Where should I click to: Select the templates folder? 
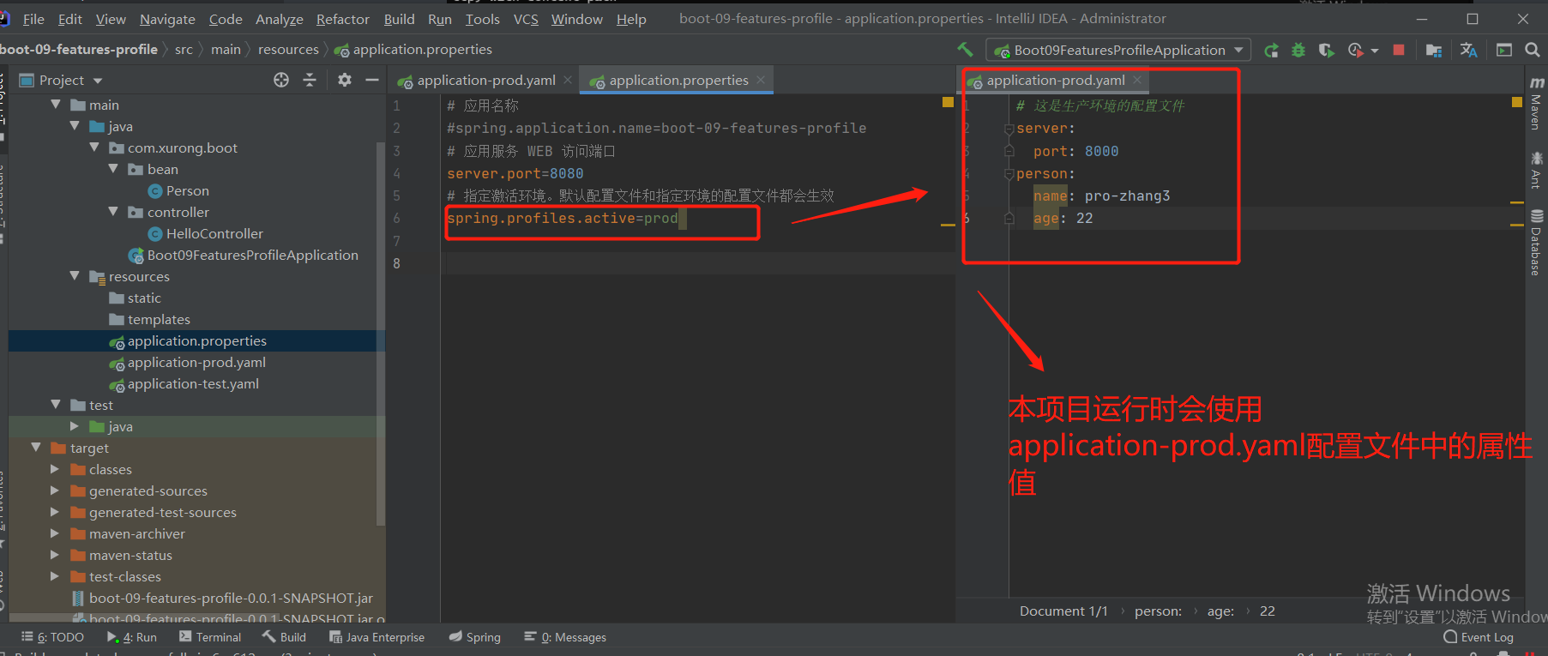(149, 319)
